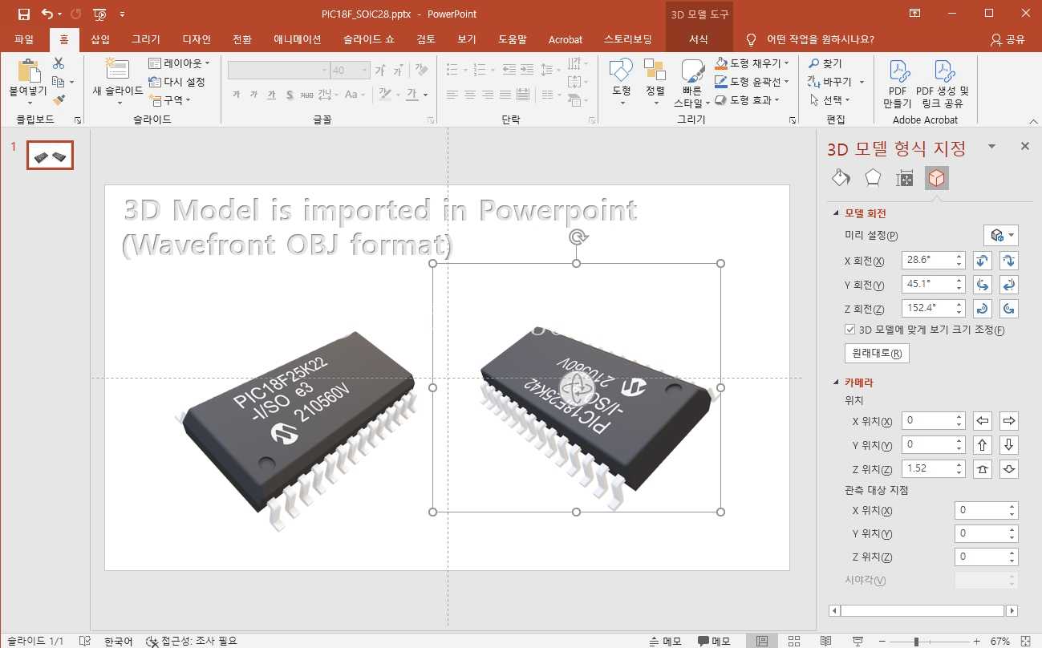Switch to Normal view in status bar

[762, 641]
